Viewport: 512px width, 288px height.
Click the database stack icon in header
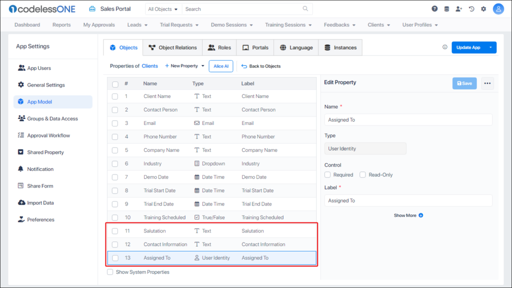(446, 9)
